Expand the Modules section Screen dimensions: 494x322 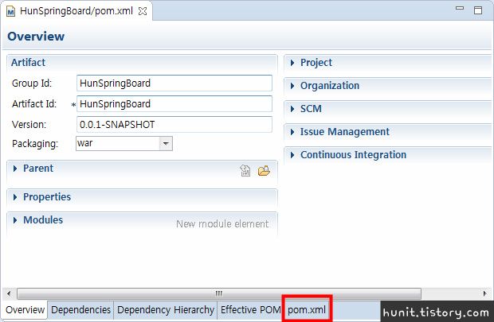pos(15,220)
